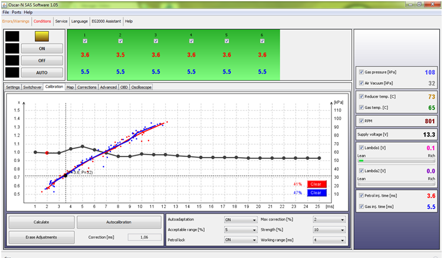Open Strength [%] dropdown
Image resolution: width=443 pixels, height=258 pixels.
pos(329,230)
